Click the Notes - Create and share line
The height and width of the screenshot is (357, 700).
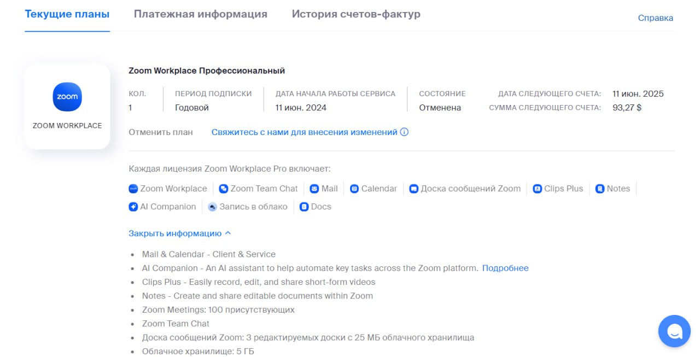(x=258, y=296)
